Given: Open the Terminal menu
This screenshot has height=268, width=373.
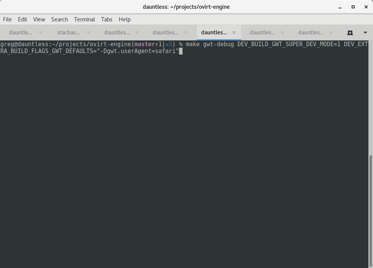Looking at the screenshot, I should pyautogui.click(x=84, y=19).
